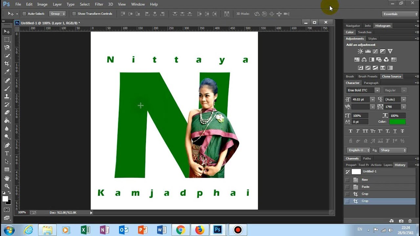Open the Filter menu
This screenshot has height=236, width=420.
point(99,4)
